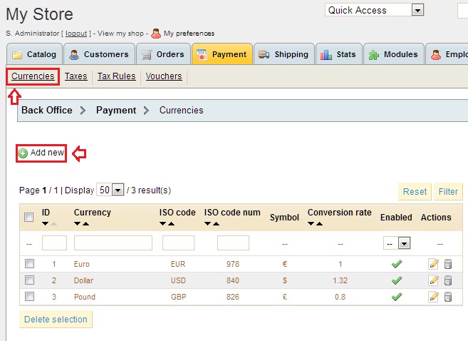The image size is (468, 341).
Task: Switch to the Shipping tab
Action: coord(284,54)
